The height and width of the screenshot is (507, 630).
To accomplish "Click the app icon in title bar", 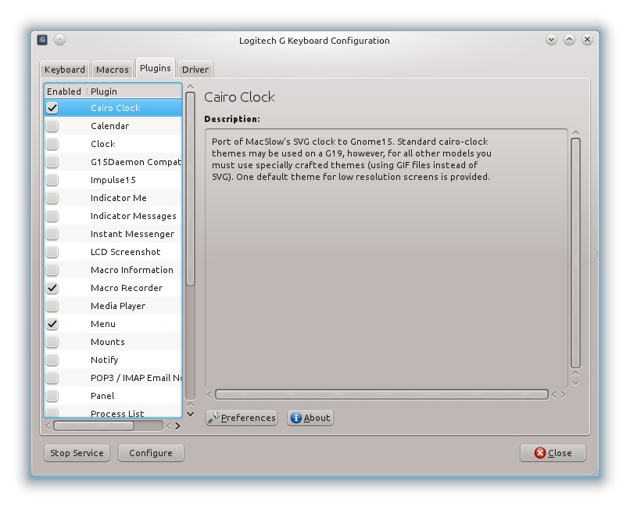I will pos(42,40).
